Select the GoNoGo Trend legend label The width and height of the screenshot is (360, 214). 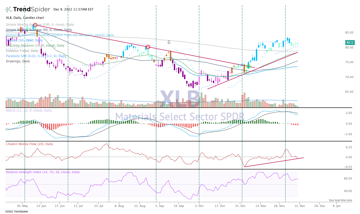point(22,51)
